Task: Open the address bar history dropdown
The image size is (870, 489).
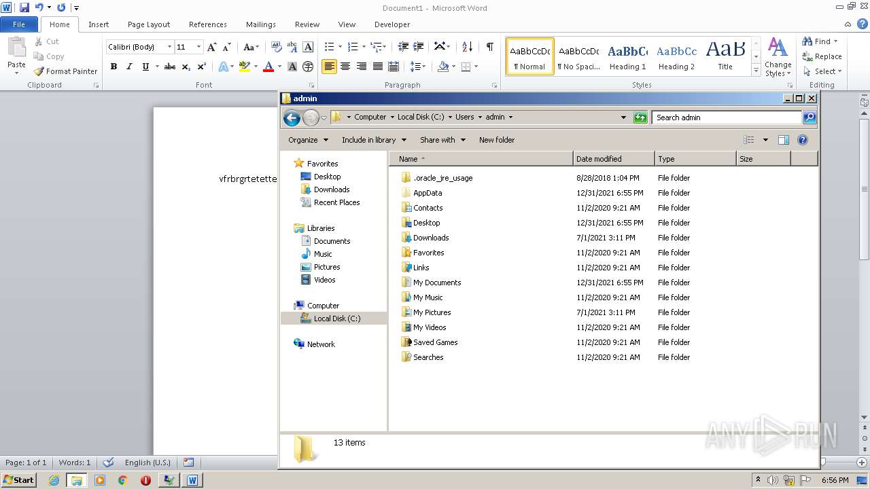Action: (623, 117)
